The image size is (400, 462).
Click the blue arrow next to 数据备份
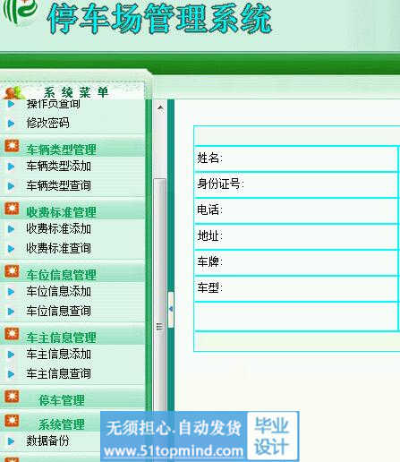point(11,441)
